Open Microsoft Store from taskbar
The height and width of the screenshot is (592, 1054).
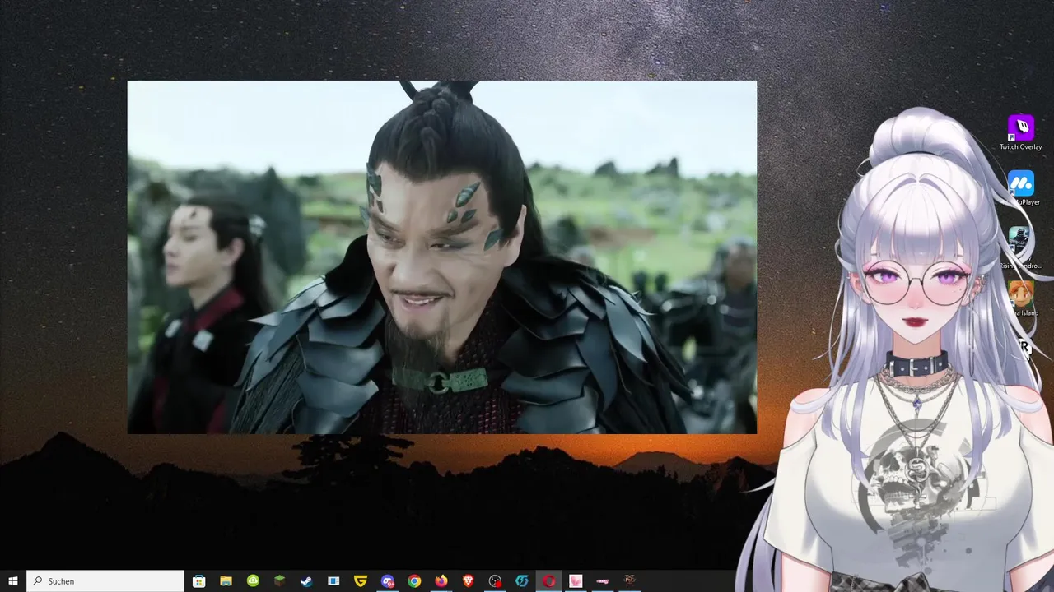[198, 581]
